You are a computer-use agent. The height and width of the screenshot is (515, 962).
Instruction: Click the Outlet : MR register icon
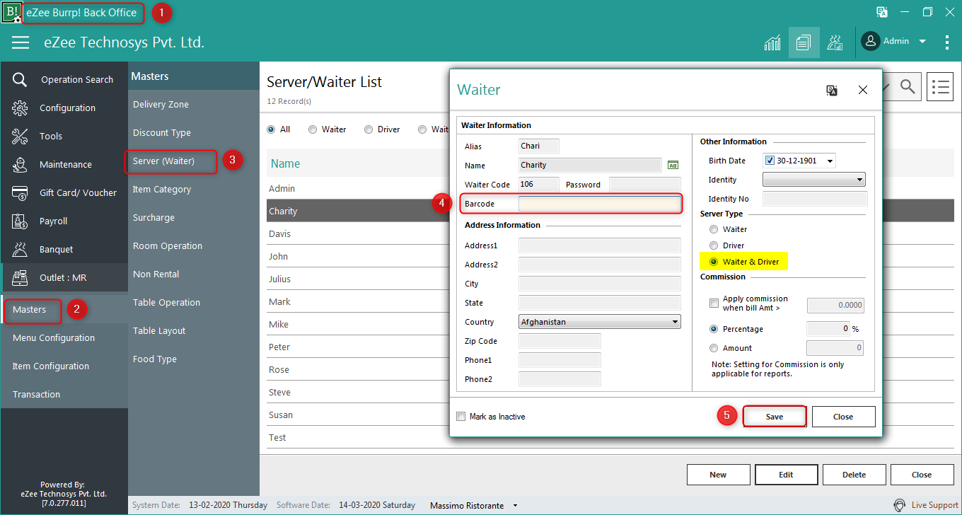[x=20, y=277]
